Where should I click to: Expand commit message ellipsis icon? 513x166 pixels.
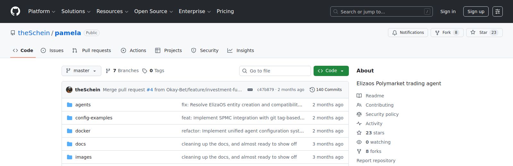[x=250, y=90]
